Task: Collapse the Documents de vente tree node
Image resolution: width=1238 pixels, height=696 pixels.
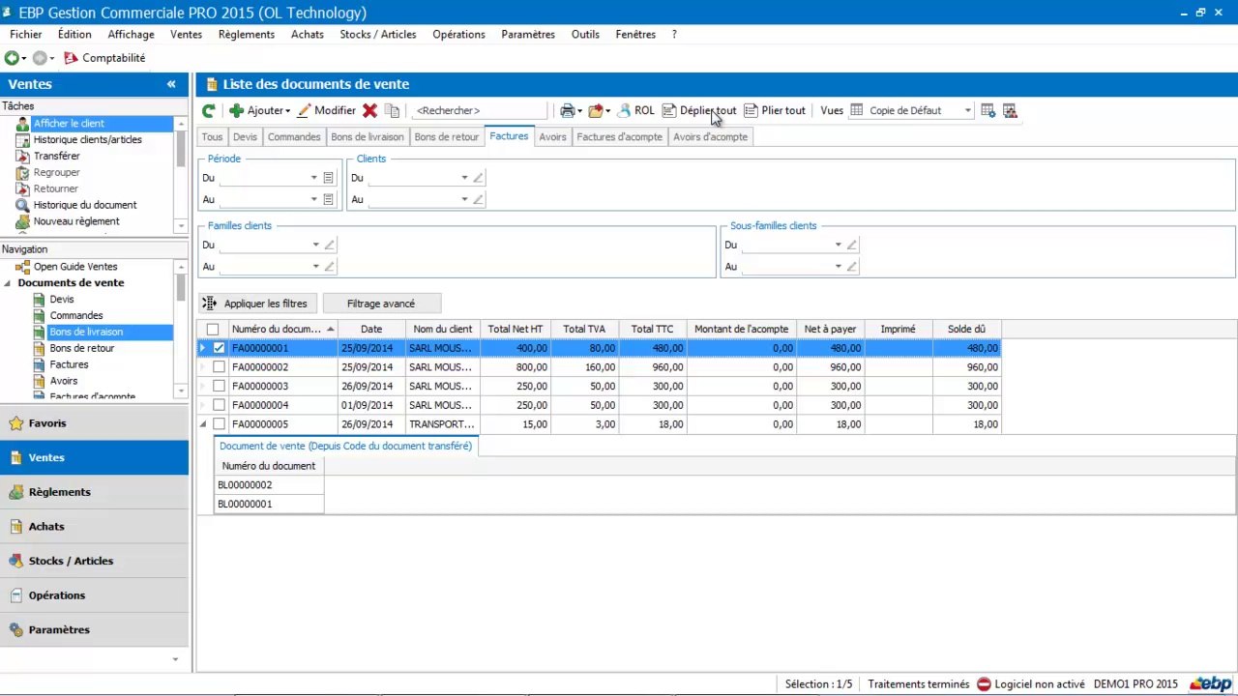Action: [x=8, y=283]
